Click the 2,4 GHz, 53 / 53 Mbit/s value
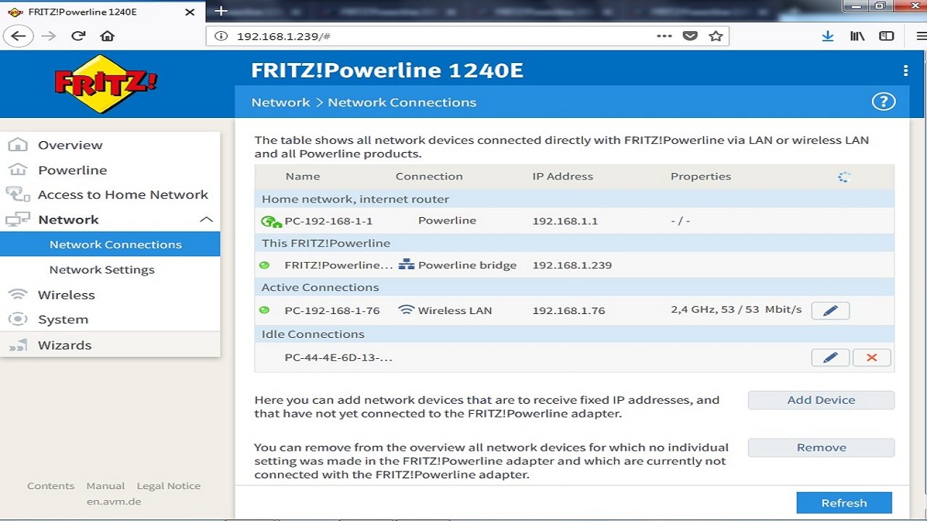 point(737,310)
